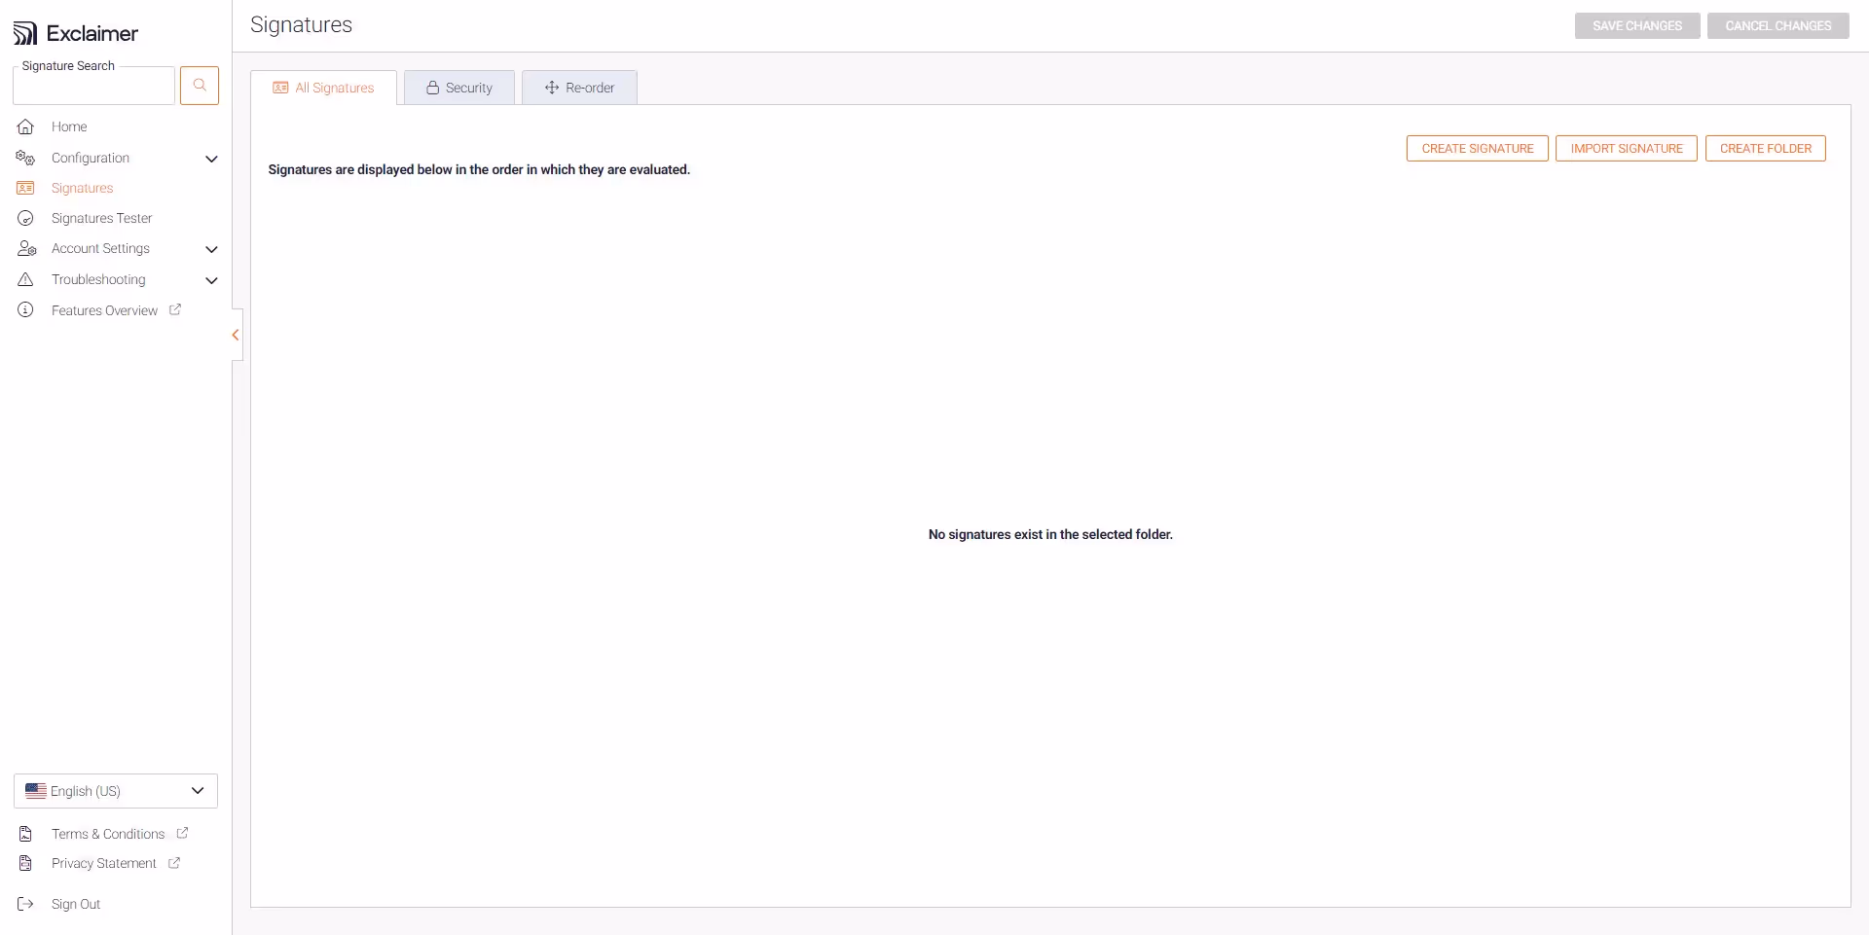Click the Home house icon
Screen dimensions: 1869x935
point(26,126)
